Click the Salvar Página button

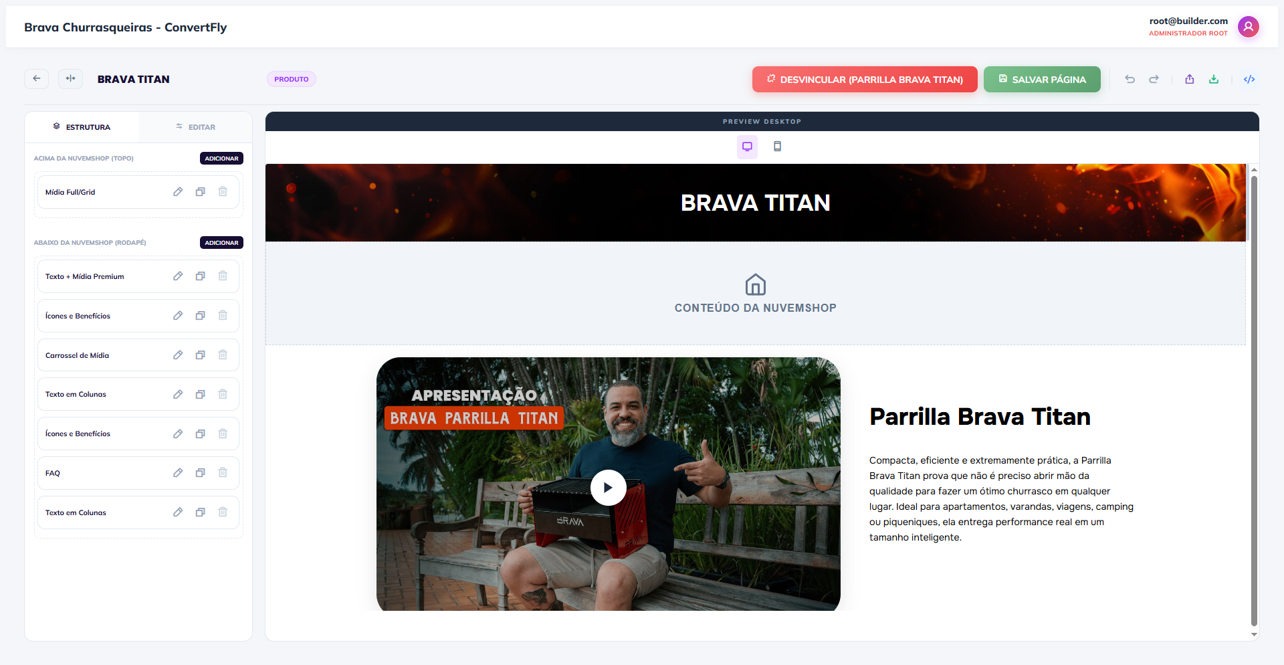[x=1042, y=80]
